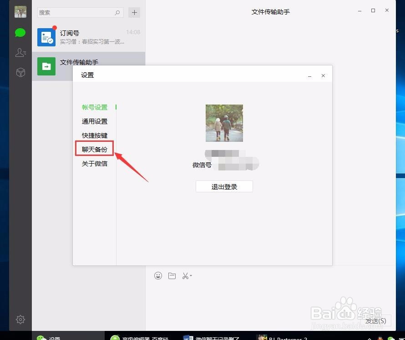
Task: Click the Word document taskbar item
Action: 211,337
